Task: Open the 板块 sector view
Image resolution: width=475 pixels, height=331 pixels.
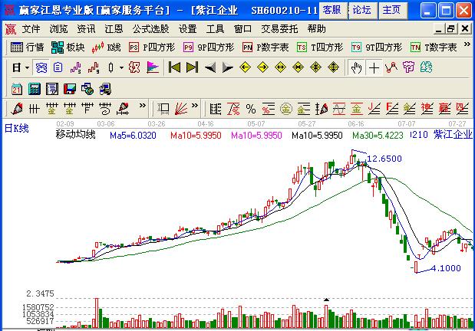Action: pyautogui.click(x=69, y=48)
